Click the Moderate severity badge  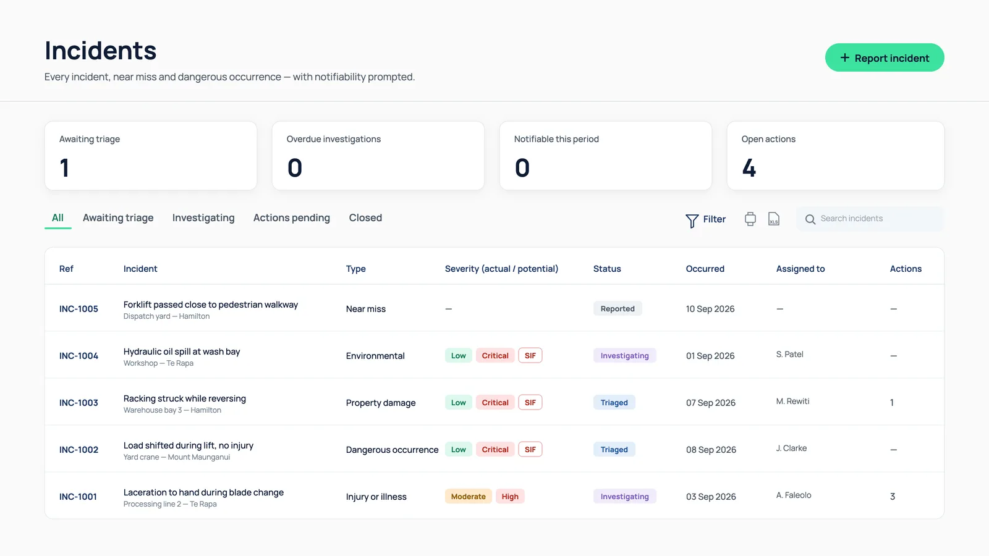click(x=469, y=497)
